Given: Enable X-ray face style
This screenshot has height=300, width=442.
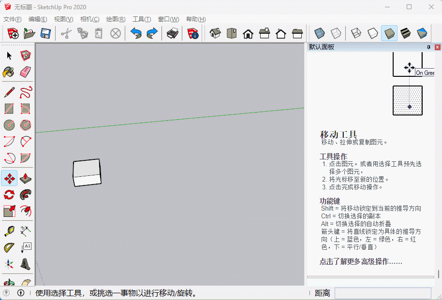Looking at the screenshot, I should (x=319, y=33).
